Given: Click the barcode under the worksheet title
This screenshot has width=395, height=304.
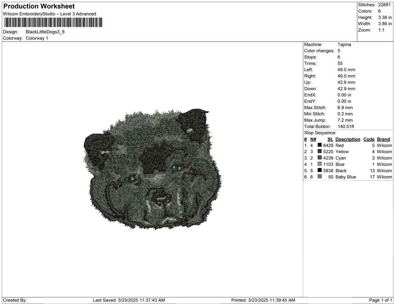Looking at the screenshot, I should tap(53, 22).
